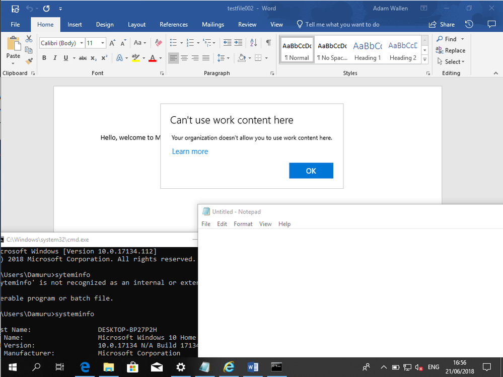This screenshot has width=503, height=377.
Task: Select the red Font Color swatch
Action: pyautogui.click(x=153, y=58)
